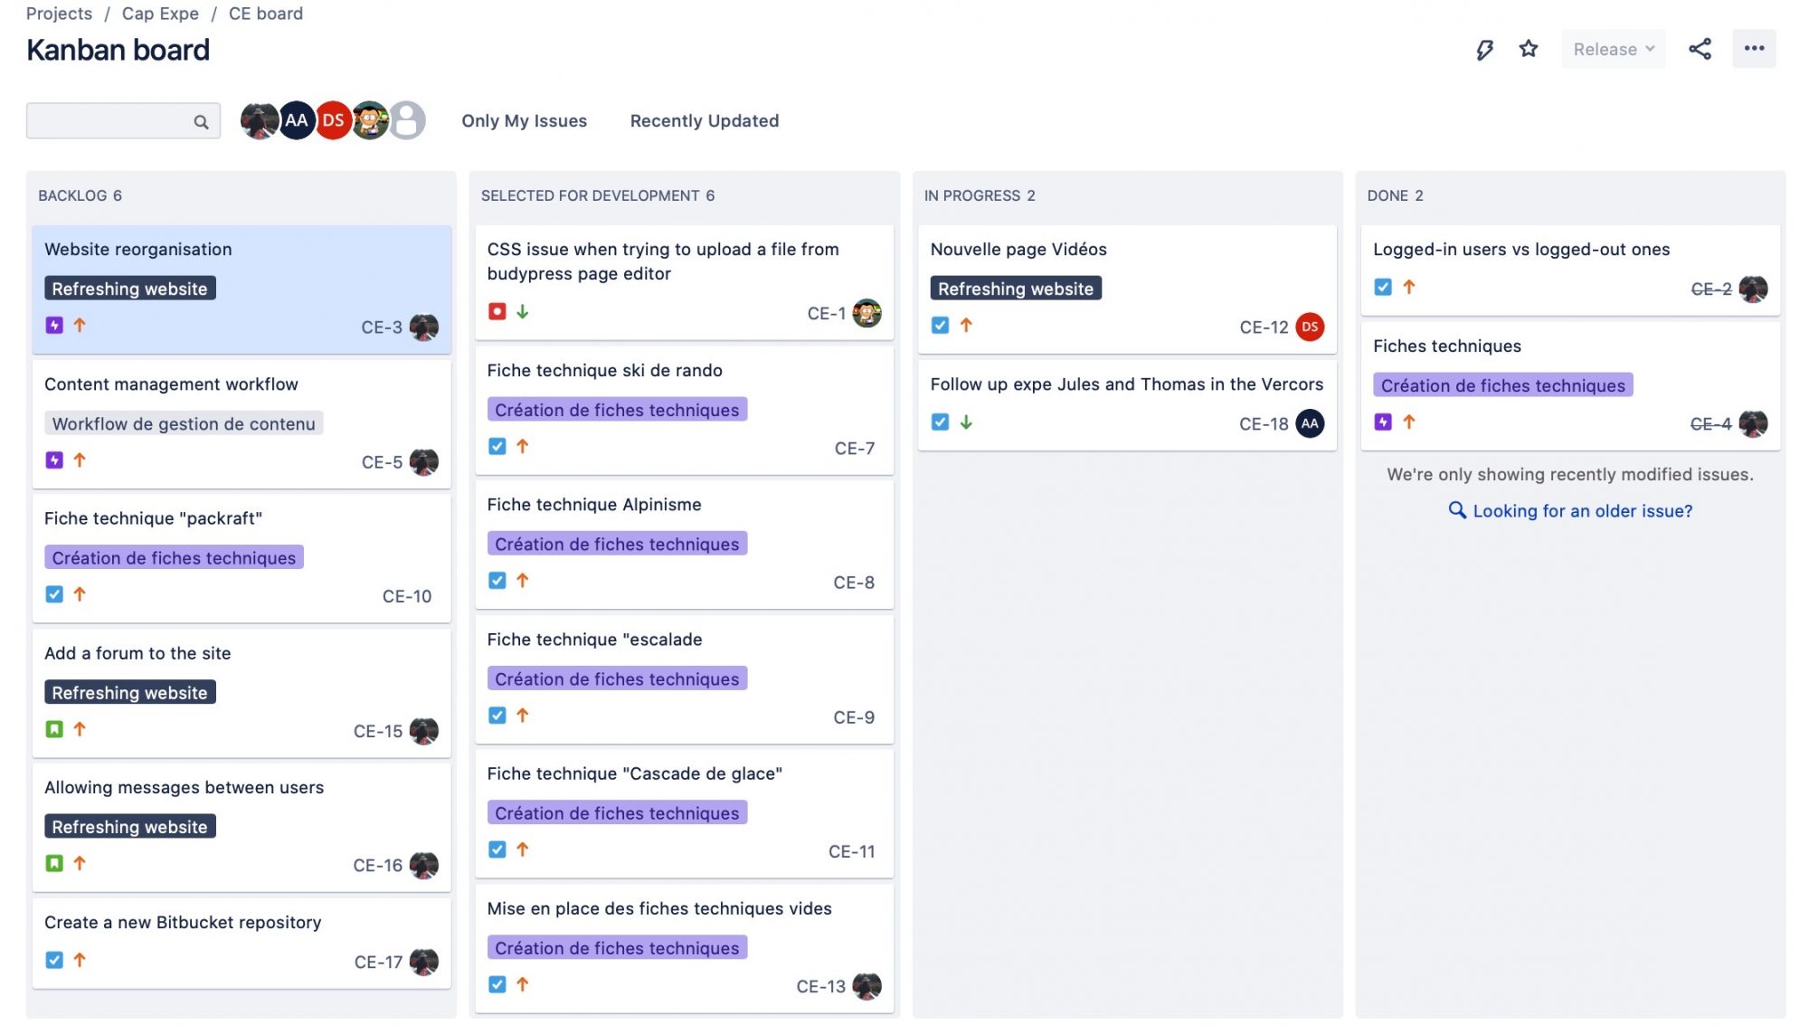Open the three-dots more options menu
Image resolution: width=1809 pixels, height=1034 pixels.
tap(1754, 49)
